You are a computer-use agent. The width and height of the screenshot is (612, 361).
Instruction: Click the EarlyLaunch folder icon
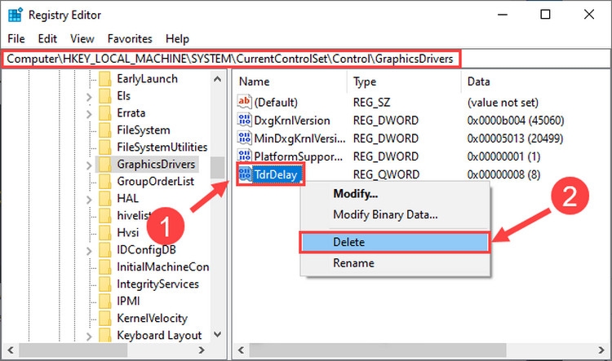click(105, 79)
